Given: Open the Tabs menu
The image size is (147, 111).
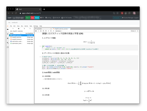Looking at the screenshot, I should 31,26.
